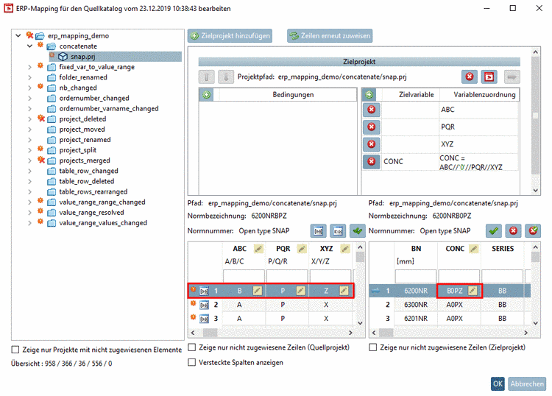Click green checkmark icon in target panel

point(494,231)
